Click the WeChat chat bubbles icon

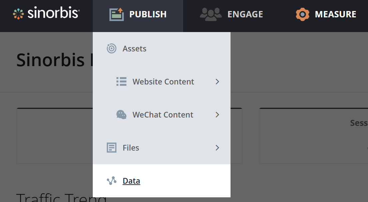click(121, 115)
